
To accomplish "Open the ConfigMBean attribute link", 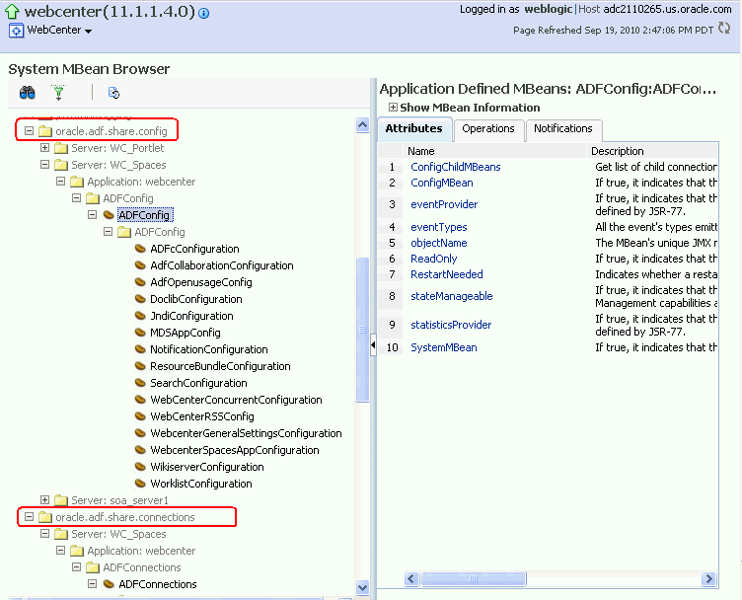I will (x=441, y=183).
